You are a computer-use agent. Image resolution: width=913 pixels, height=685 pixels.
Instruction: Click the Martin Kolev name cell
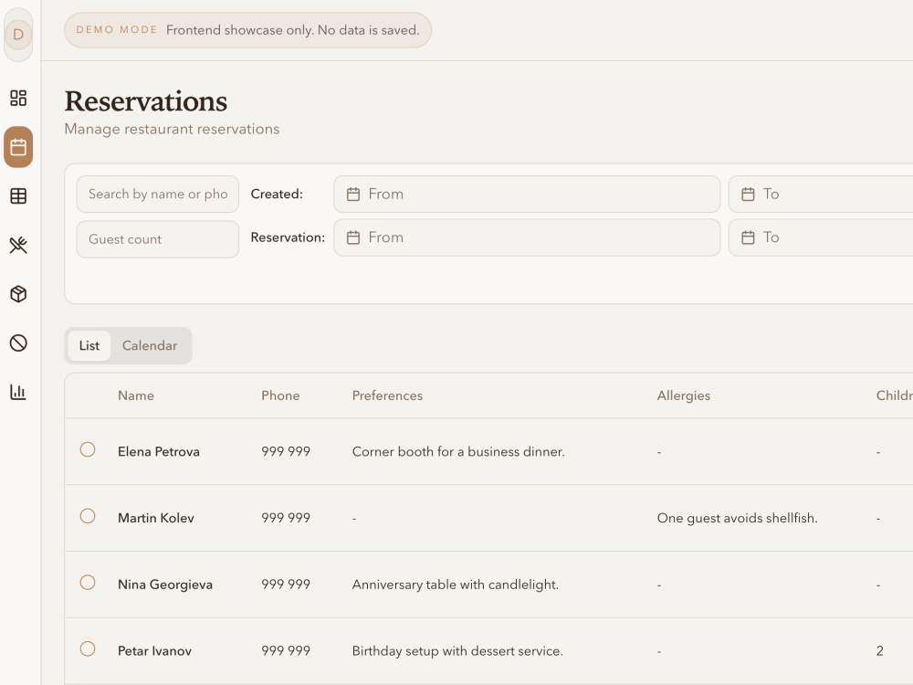coord(155,518)
